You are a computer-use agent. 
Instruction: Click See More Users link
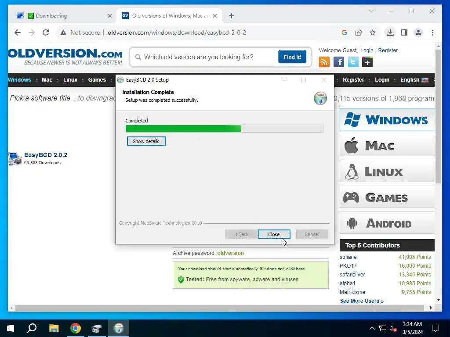(362, 301)
